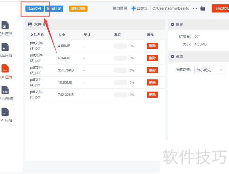Click the output directory path field

(x=171, y=9)
